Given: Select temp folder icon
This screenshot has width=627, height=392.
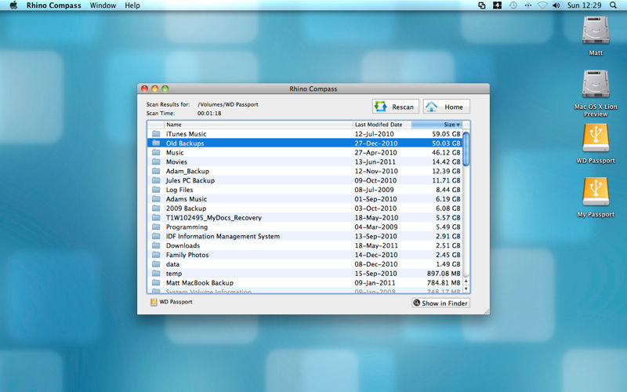Looking at the screenshot, I should click(156, 273).
